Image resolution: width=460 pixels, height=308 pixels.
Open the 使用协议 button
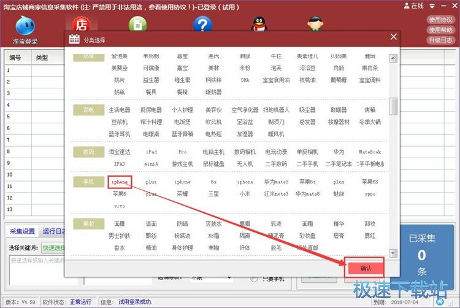pos(440,20)
